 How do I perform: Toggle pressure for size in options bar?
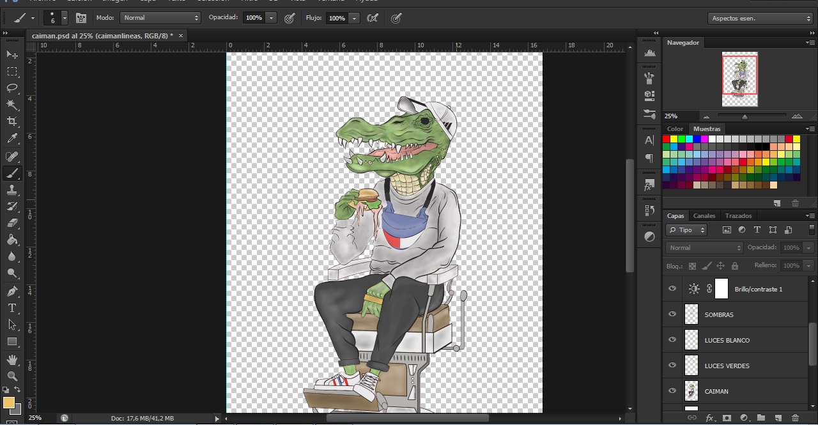point(396,18)
